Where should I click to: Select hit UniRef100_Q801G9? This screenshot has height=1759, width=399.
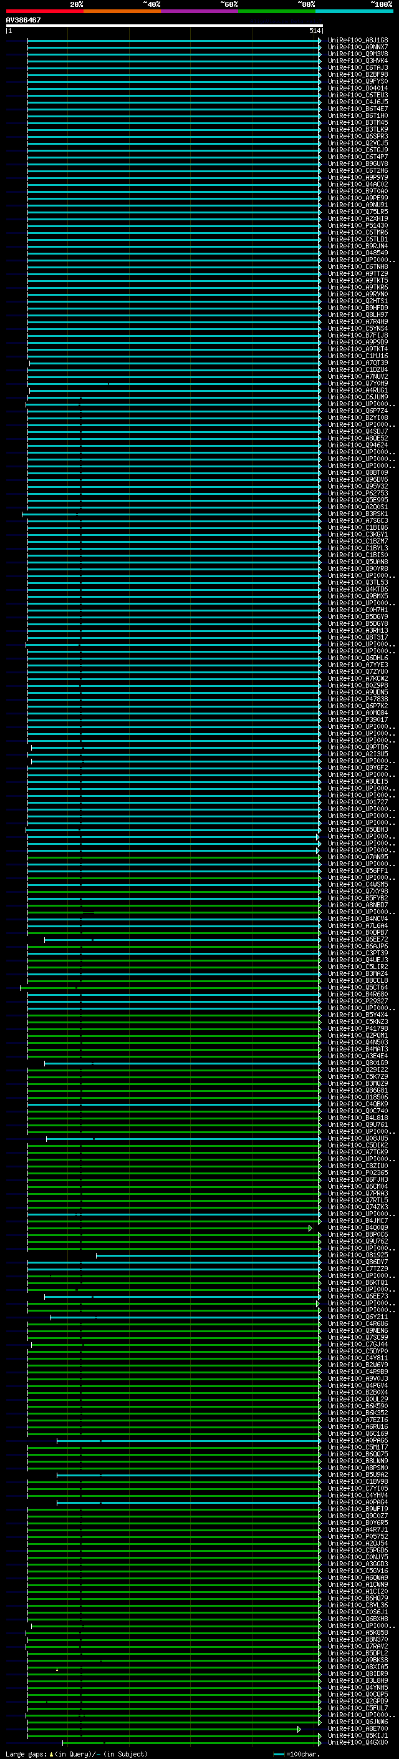[357, 1063]
